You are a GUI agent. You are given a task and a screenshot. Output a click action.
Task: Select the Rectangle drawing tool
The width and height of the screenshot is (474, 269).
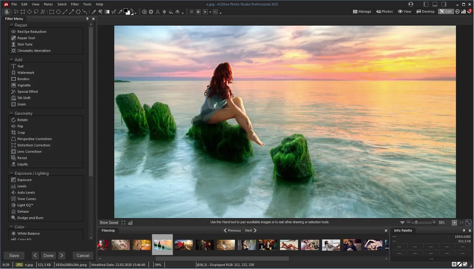click(52, 12)
